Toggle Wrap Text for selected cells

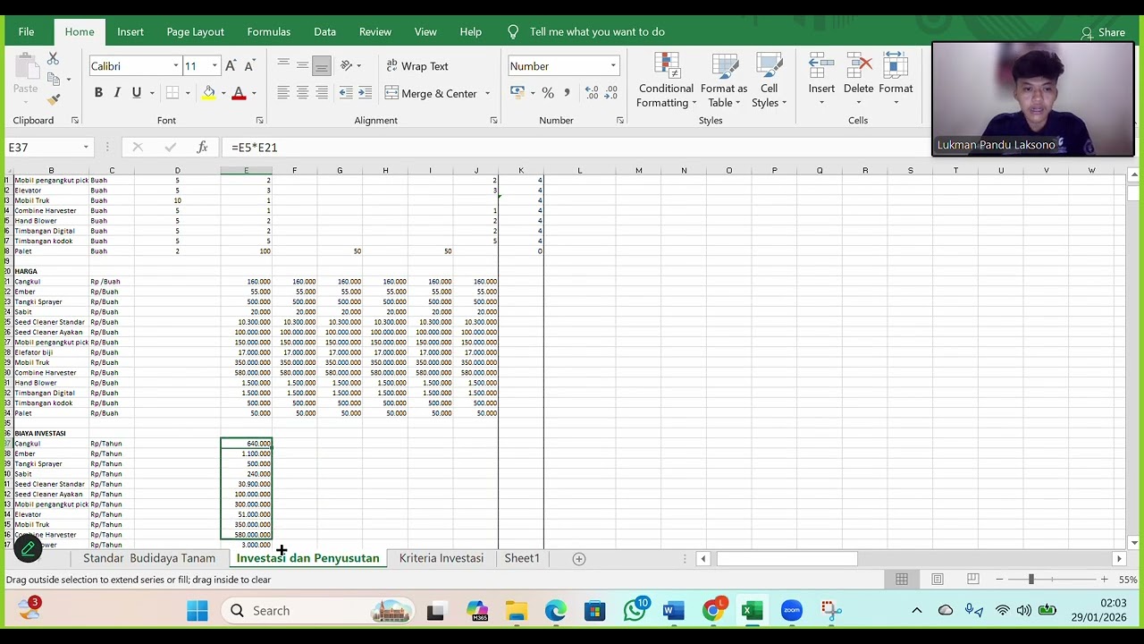[x=417, y=66]
